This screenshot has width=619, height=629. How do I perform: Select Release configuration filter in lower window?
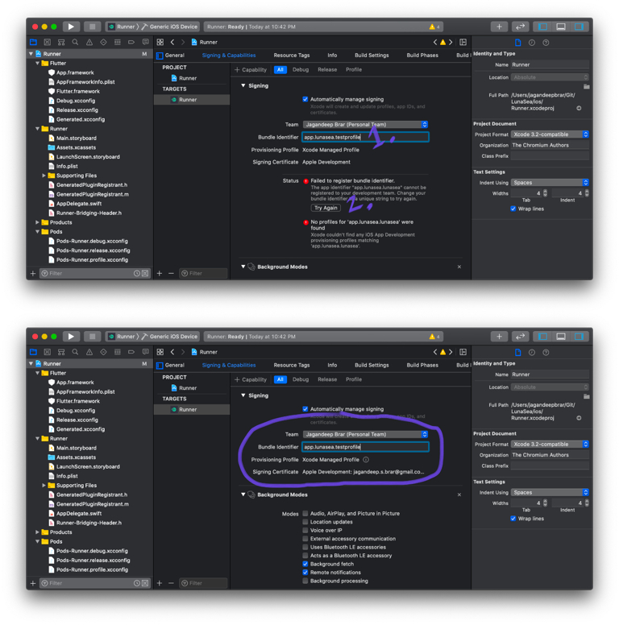tap(327, 379)
